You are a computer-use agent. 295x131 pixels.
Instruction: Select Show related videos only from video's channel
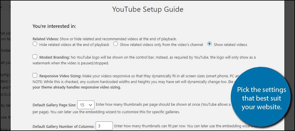[x=116, y=44]
